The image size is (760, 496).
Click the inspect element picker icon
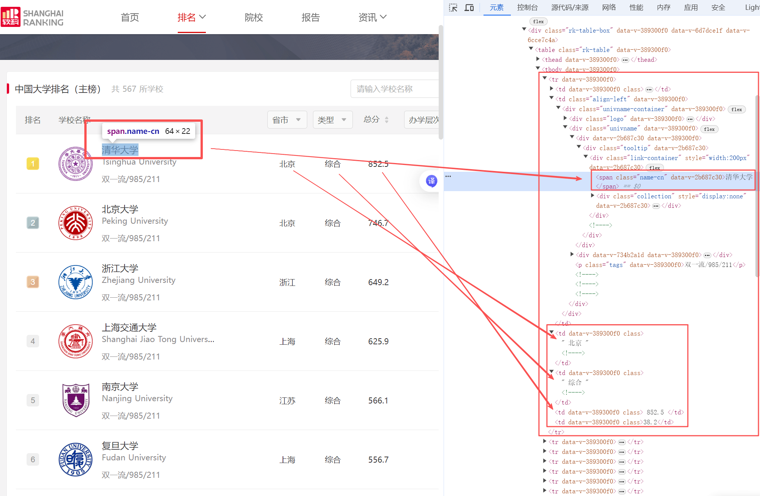point(453,8)
